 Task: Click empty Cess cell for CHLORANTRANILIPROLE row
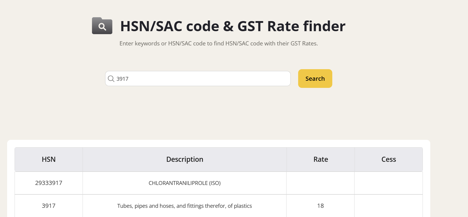point(388,183)
